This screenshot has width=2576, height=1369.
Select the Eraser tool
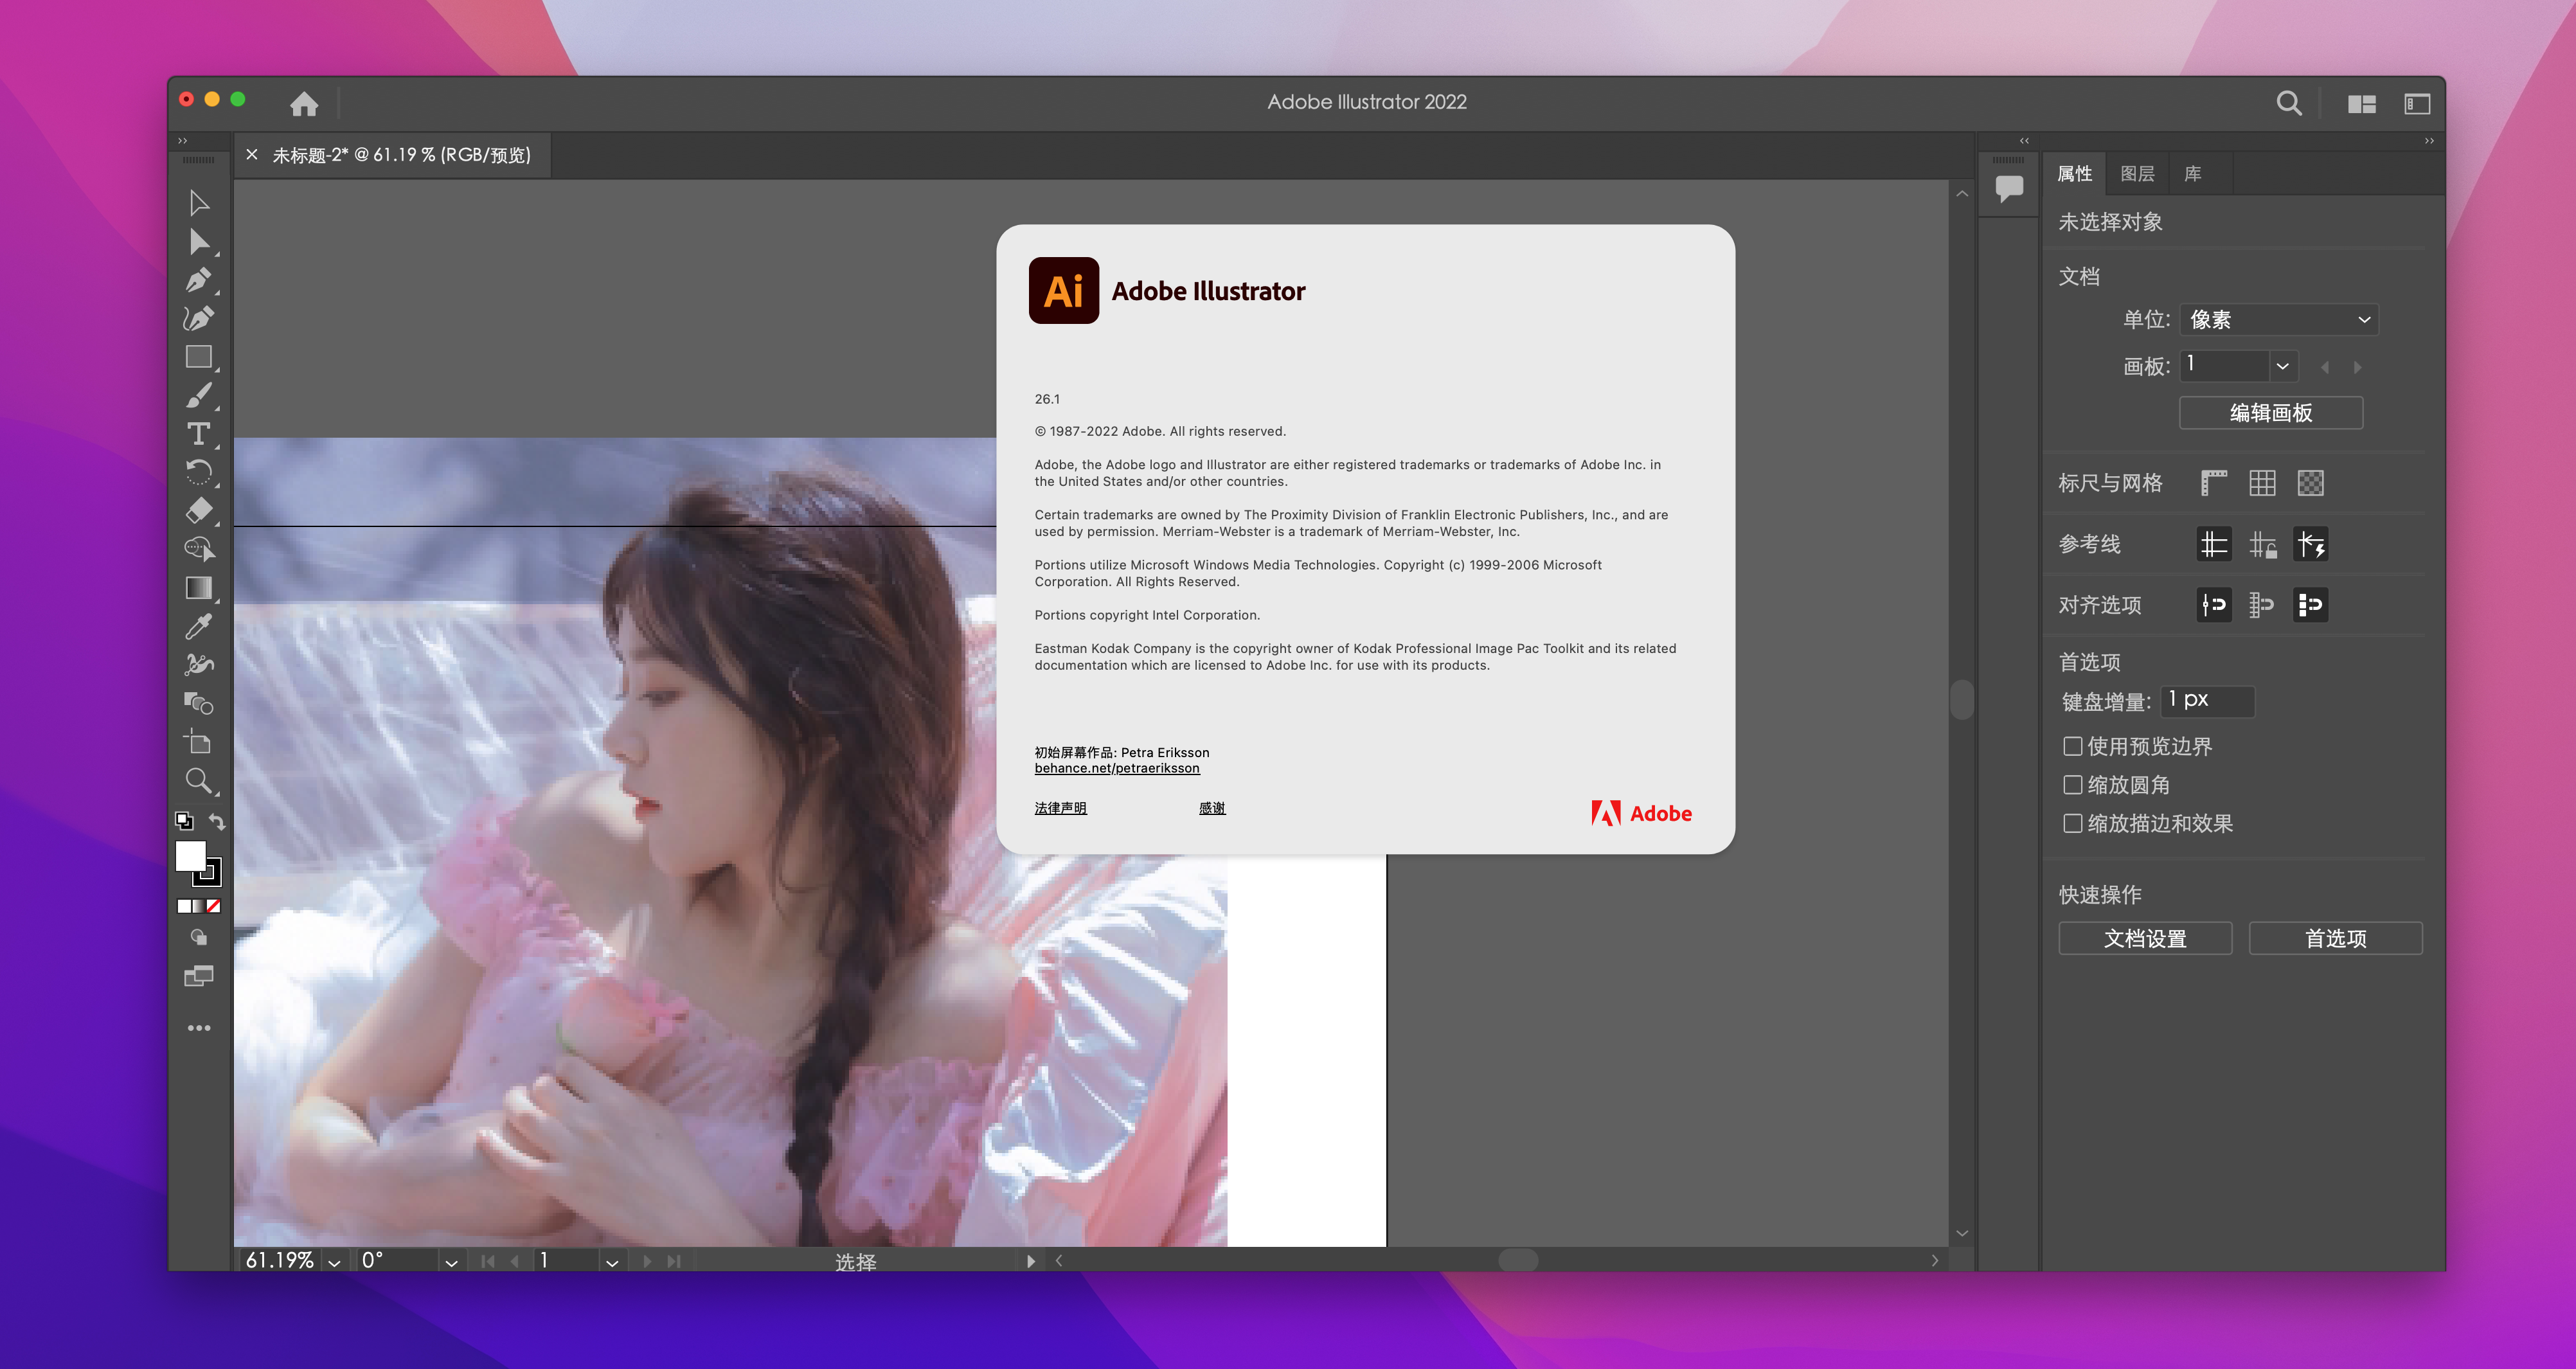point(198,511)
